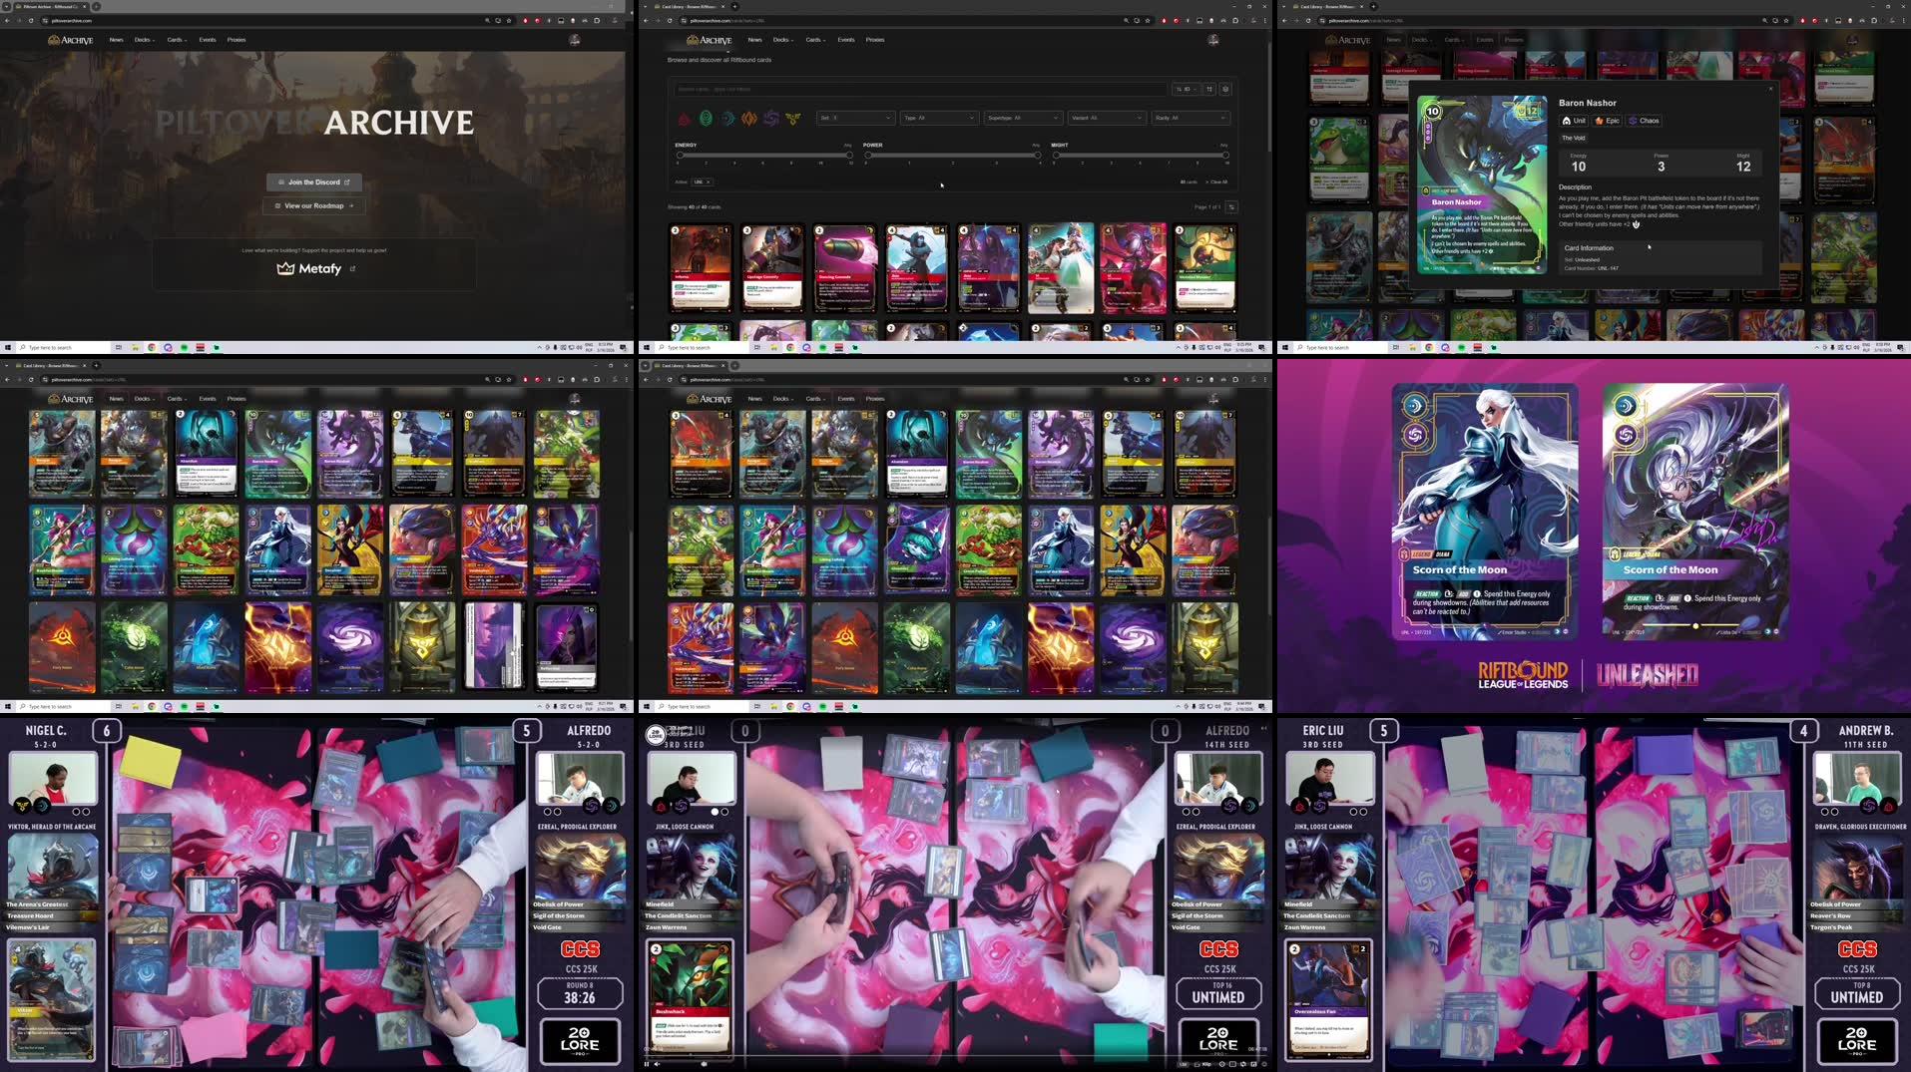Image resolution: width=1911 pixels, height=1072 pixels.
Task: Click the sort order icon next to ID sort
Action: click(x=1209, y=89)
